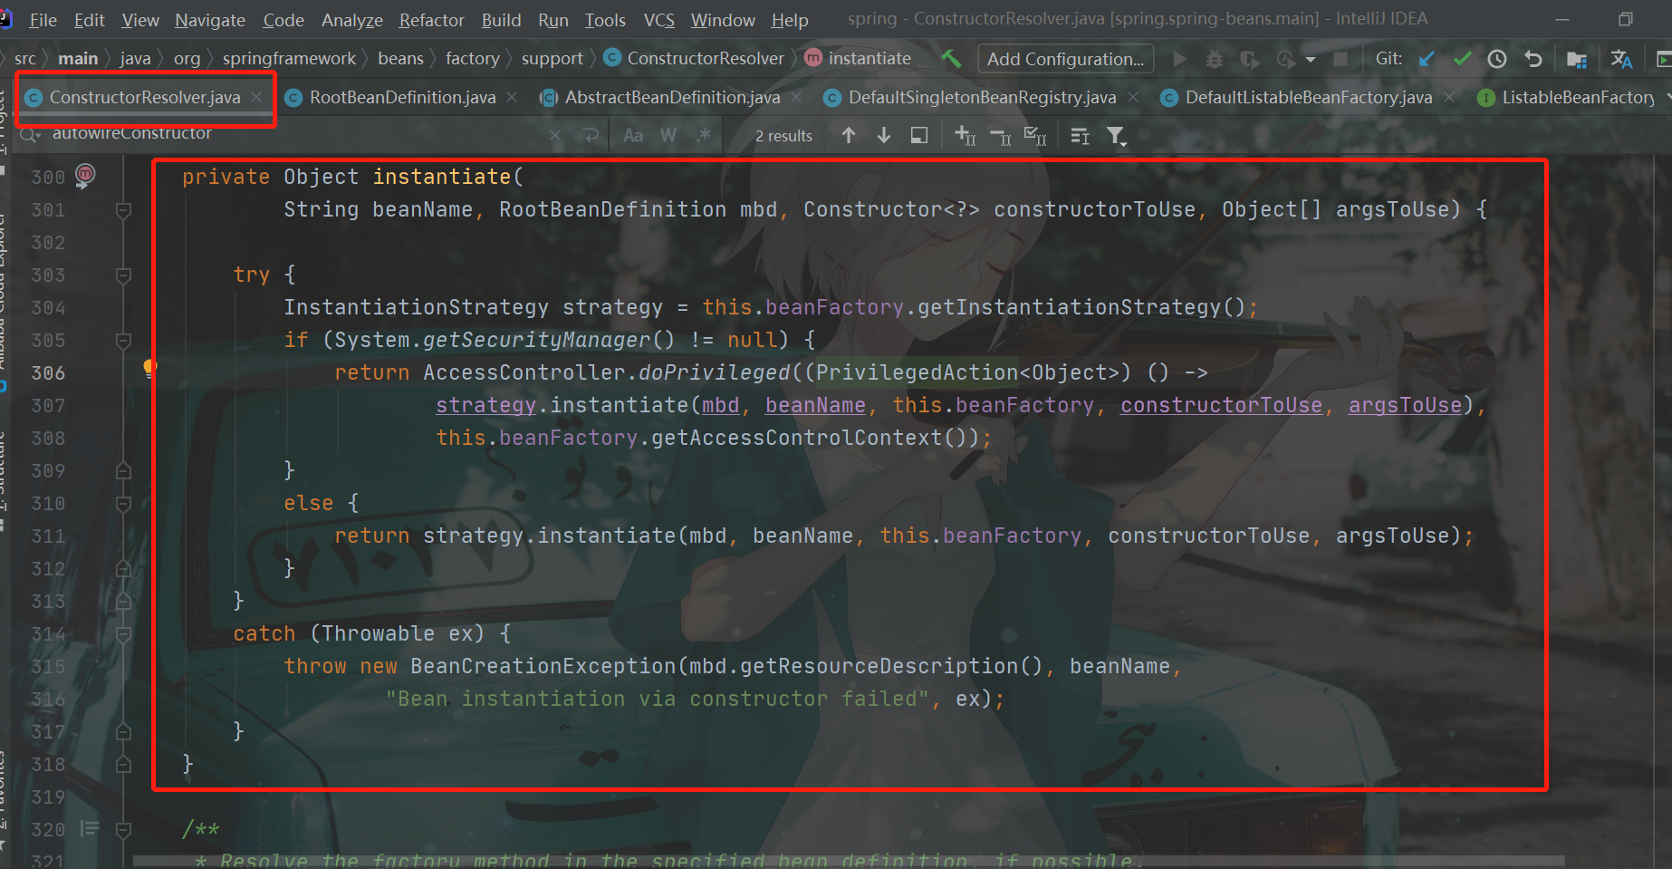The width and height of the screenshot is (1672, 869).
Task: Switch to DefaultListableBeanFactory.java tab
Action: pyautogui.click(x=1309, y=97)
